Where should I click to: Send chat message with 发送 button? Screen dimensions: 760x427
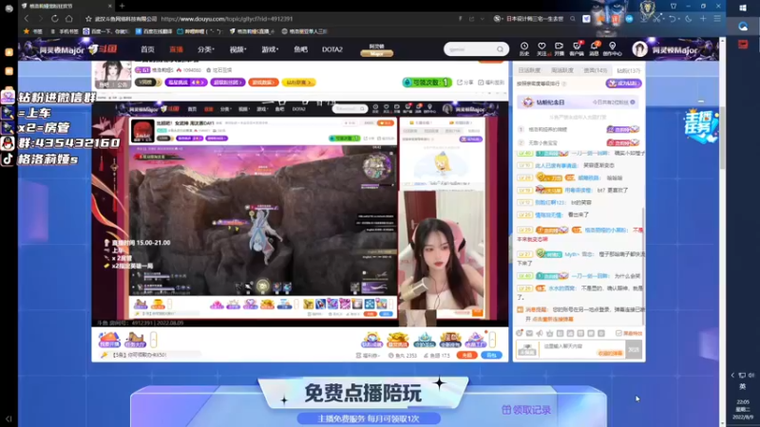point(634,349)
